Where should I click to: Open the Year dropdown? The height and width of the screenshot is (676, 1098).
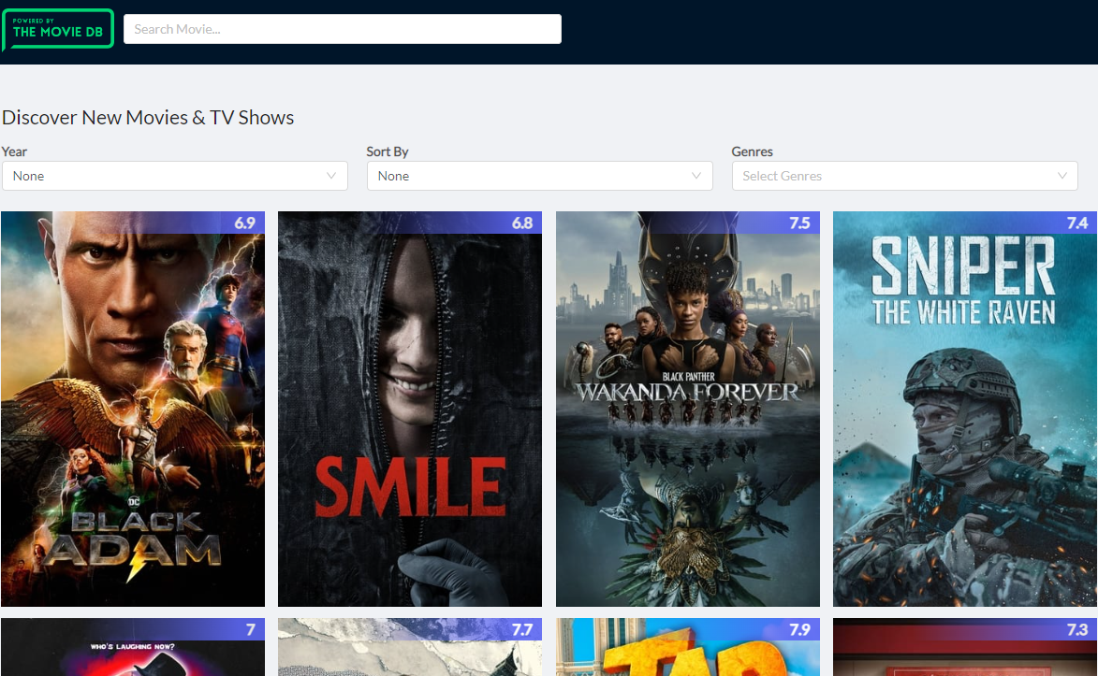tap(174, 176)
